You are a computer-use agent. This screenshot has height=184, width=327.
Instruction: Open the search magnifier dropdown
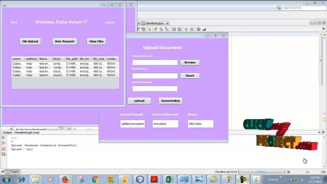tap(279, 8)
